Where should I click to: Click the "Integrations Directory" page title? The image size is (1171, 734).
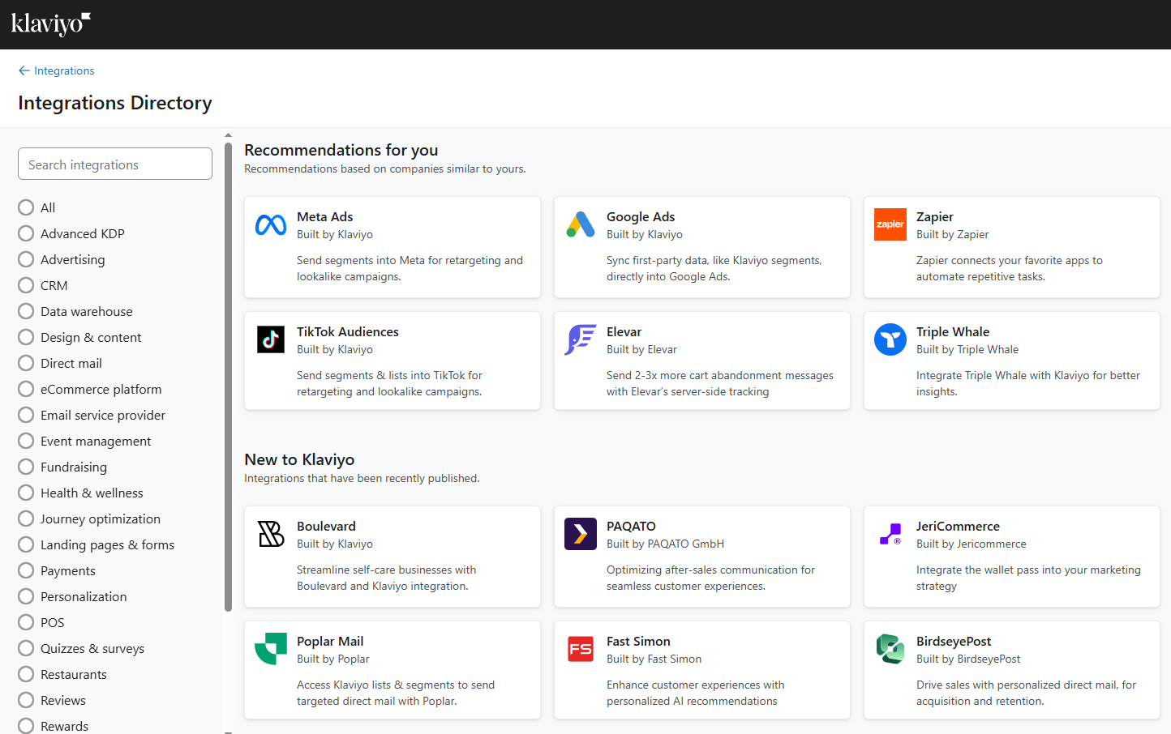click(115, 103)
